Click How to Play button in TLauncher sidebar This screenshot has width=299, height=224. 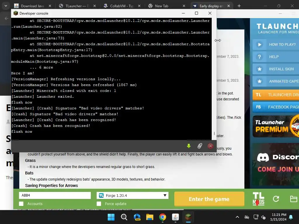[x=276, y=45]
